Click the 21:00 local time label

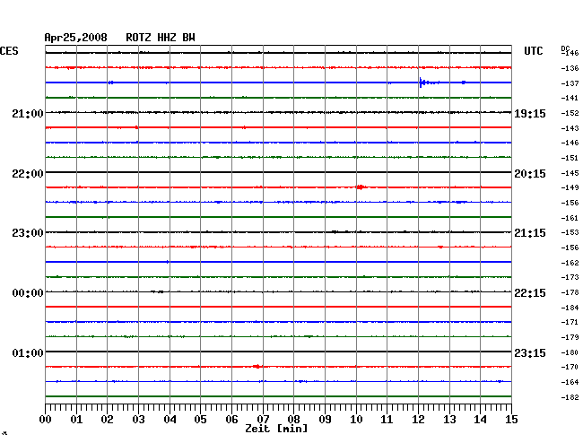[28, 113]
